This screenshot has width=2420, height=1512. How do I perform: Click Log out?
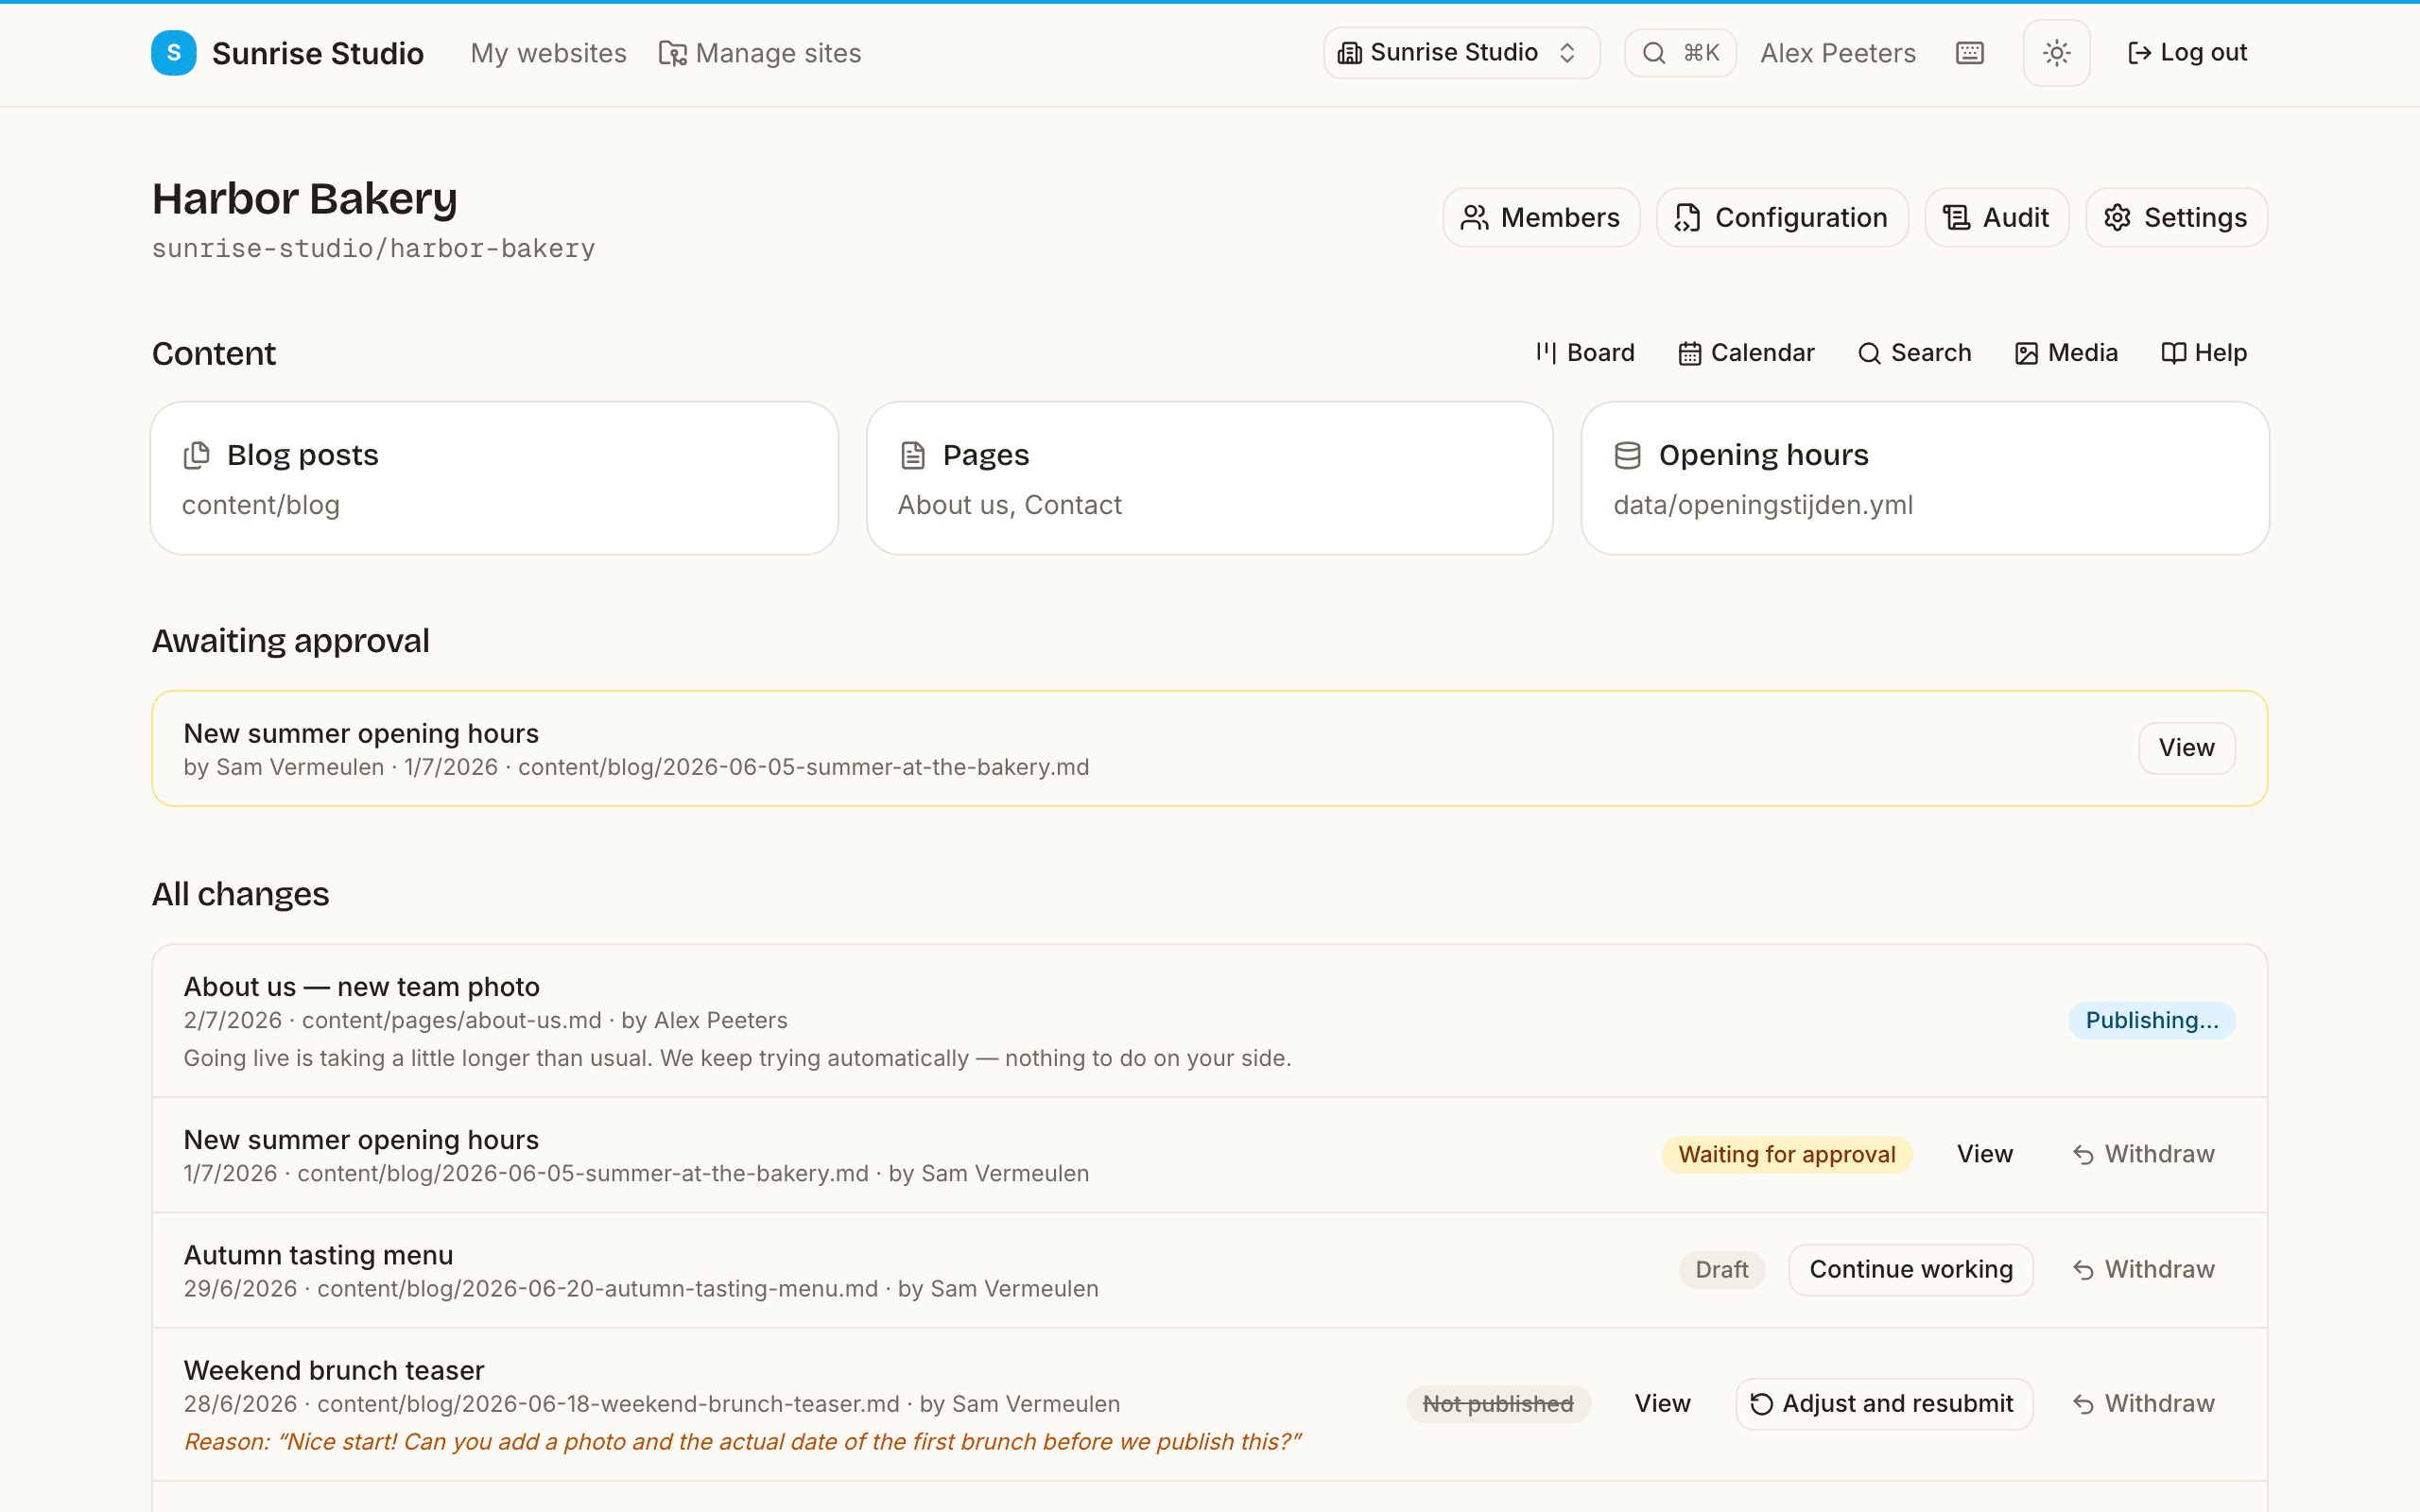tap(2187, 53)
